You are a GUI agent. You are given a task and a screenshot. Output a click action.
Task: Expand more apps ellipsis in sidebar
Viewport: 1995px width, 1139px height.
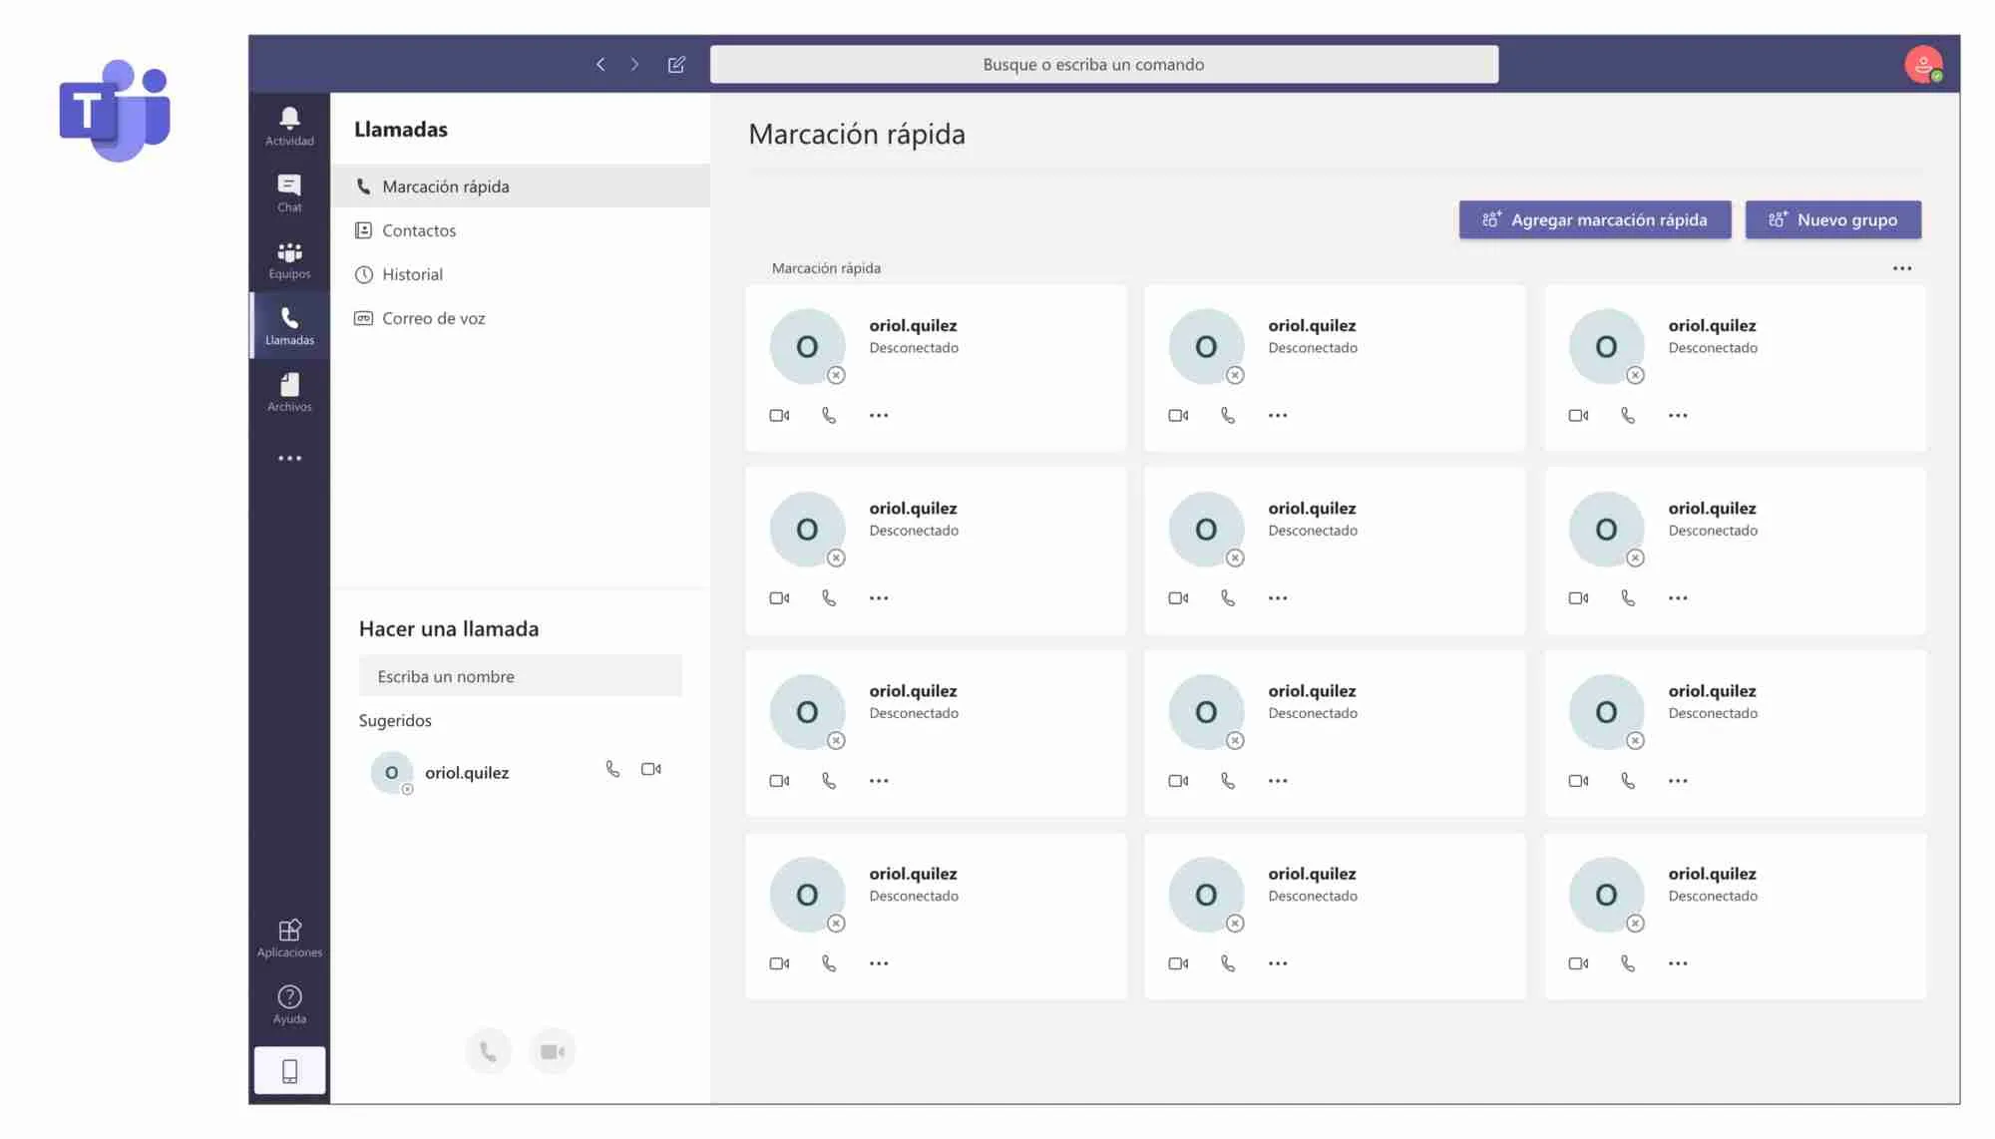[x=289, y=459]
